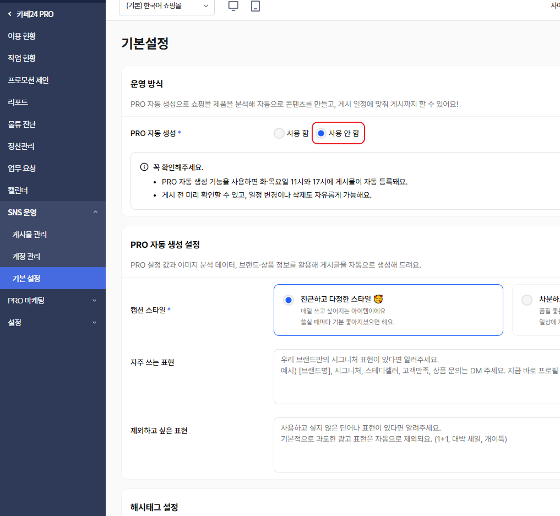Click the mobile preview device icon
This screenshot has height=516, width=560.
point(255,6)
